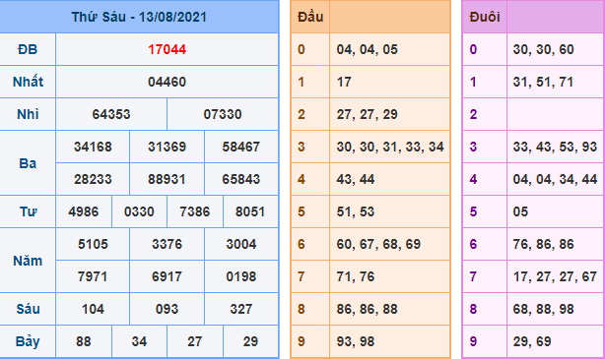Click the Nhì row label
This screenshot has width=605, height=359.
tap(28, 114)
